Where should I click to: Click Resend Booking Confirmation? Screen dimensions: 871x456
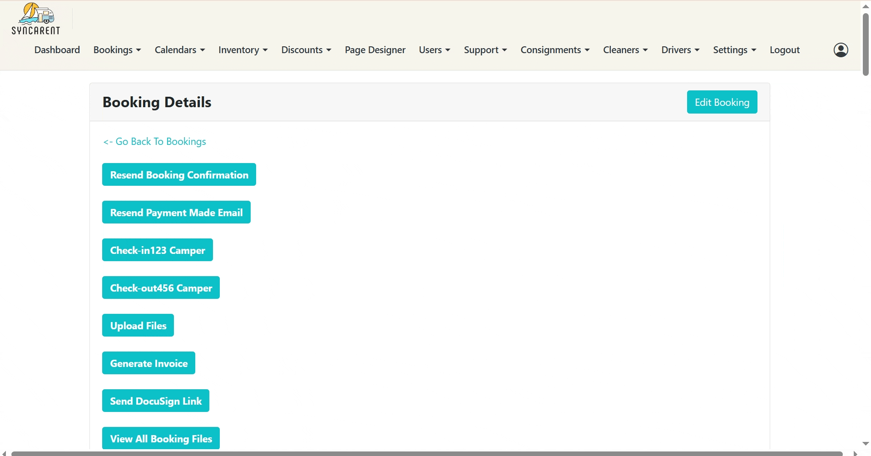tap(179, 174)
